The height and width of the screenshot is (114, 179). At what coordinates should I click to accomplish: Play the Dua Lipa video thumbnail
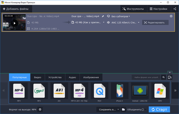14,23
